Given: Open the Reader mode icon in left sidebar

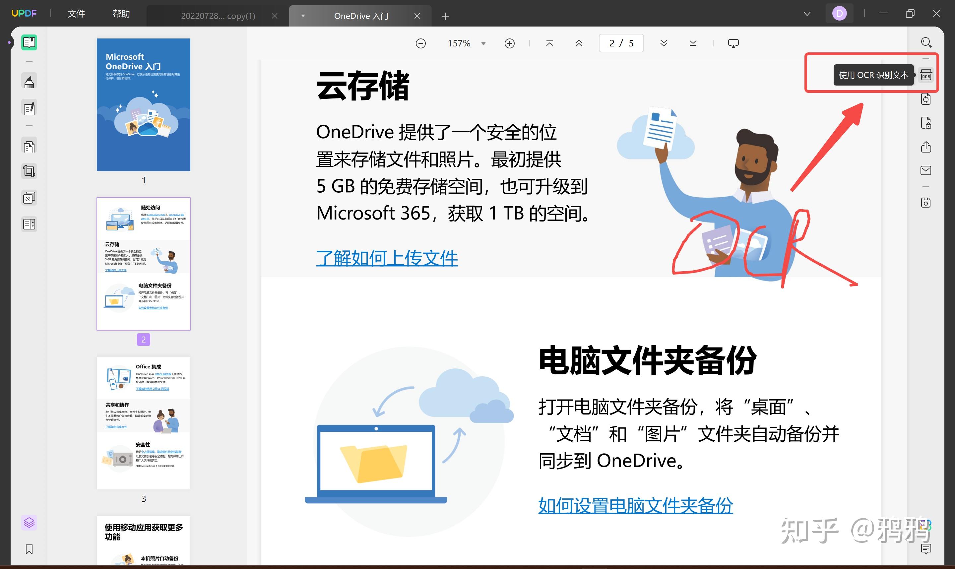Looking at the screenshot, I should (x=29, y=42).
